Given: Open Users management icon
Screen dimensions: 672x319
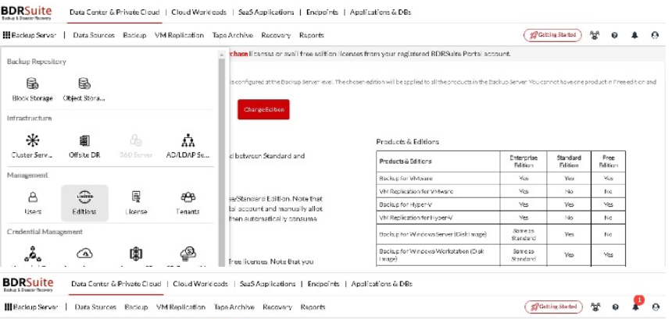Looking at the screenshot, I should tap(33, 197).
